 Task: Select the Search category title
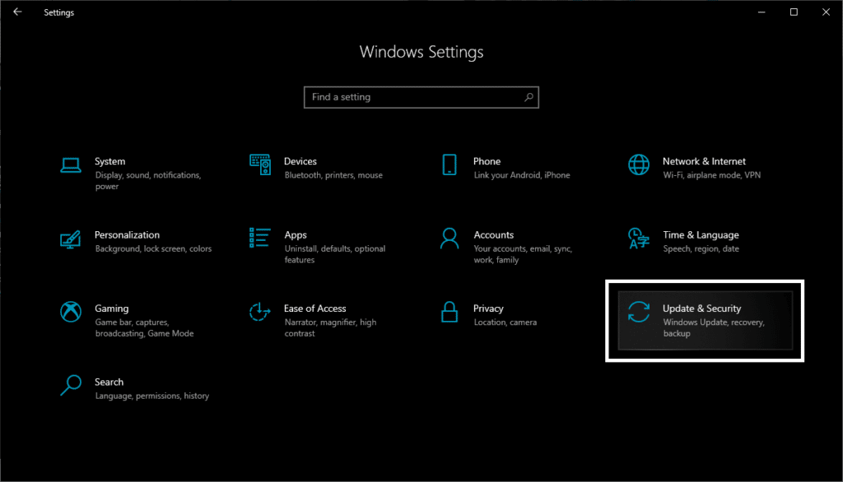pyautogui.click(x=109, y=382)
